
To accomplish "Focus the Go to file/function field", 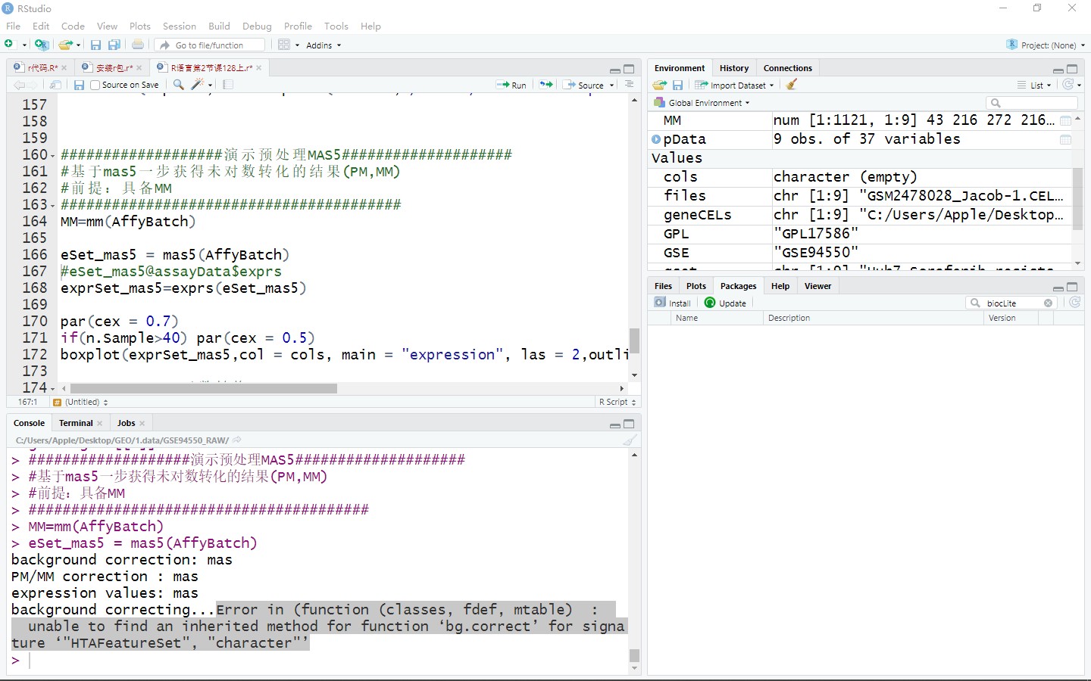I will point(211,45).
